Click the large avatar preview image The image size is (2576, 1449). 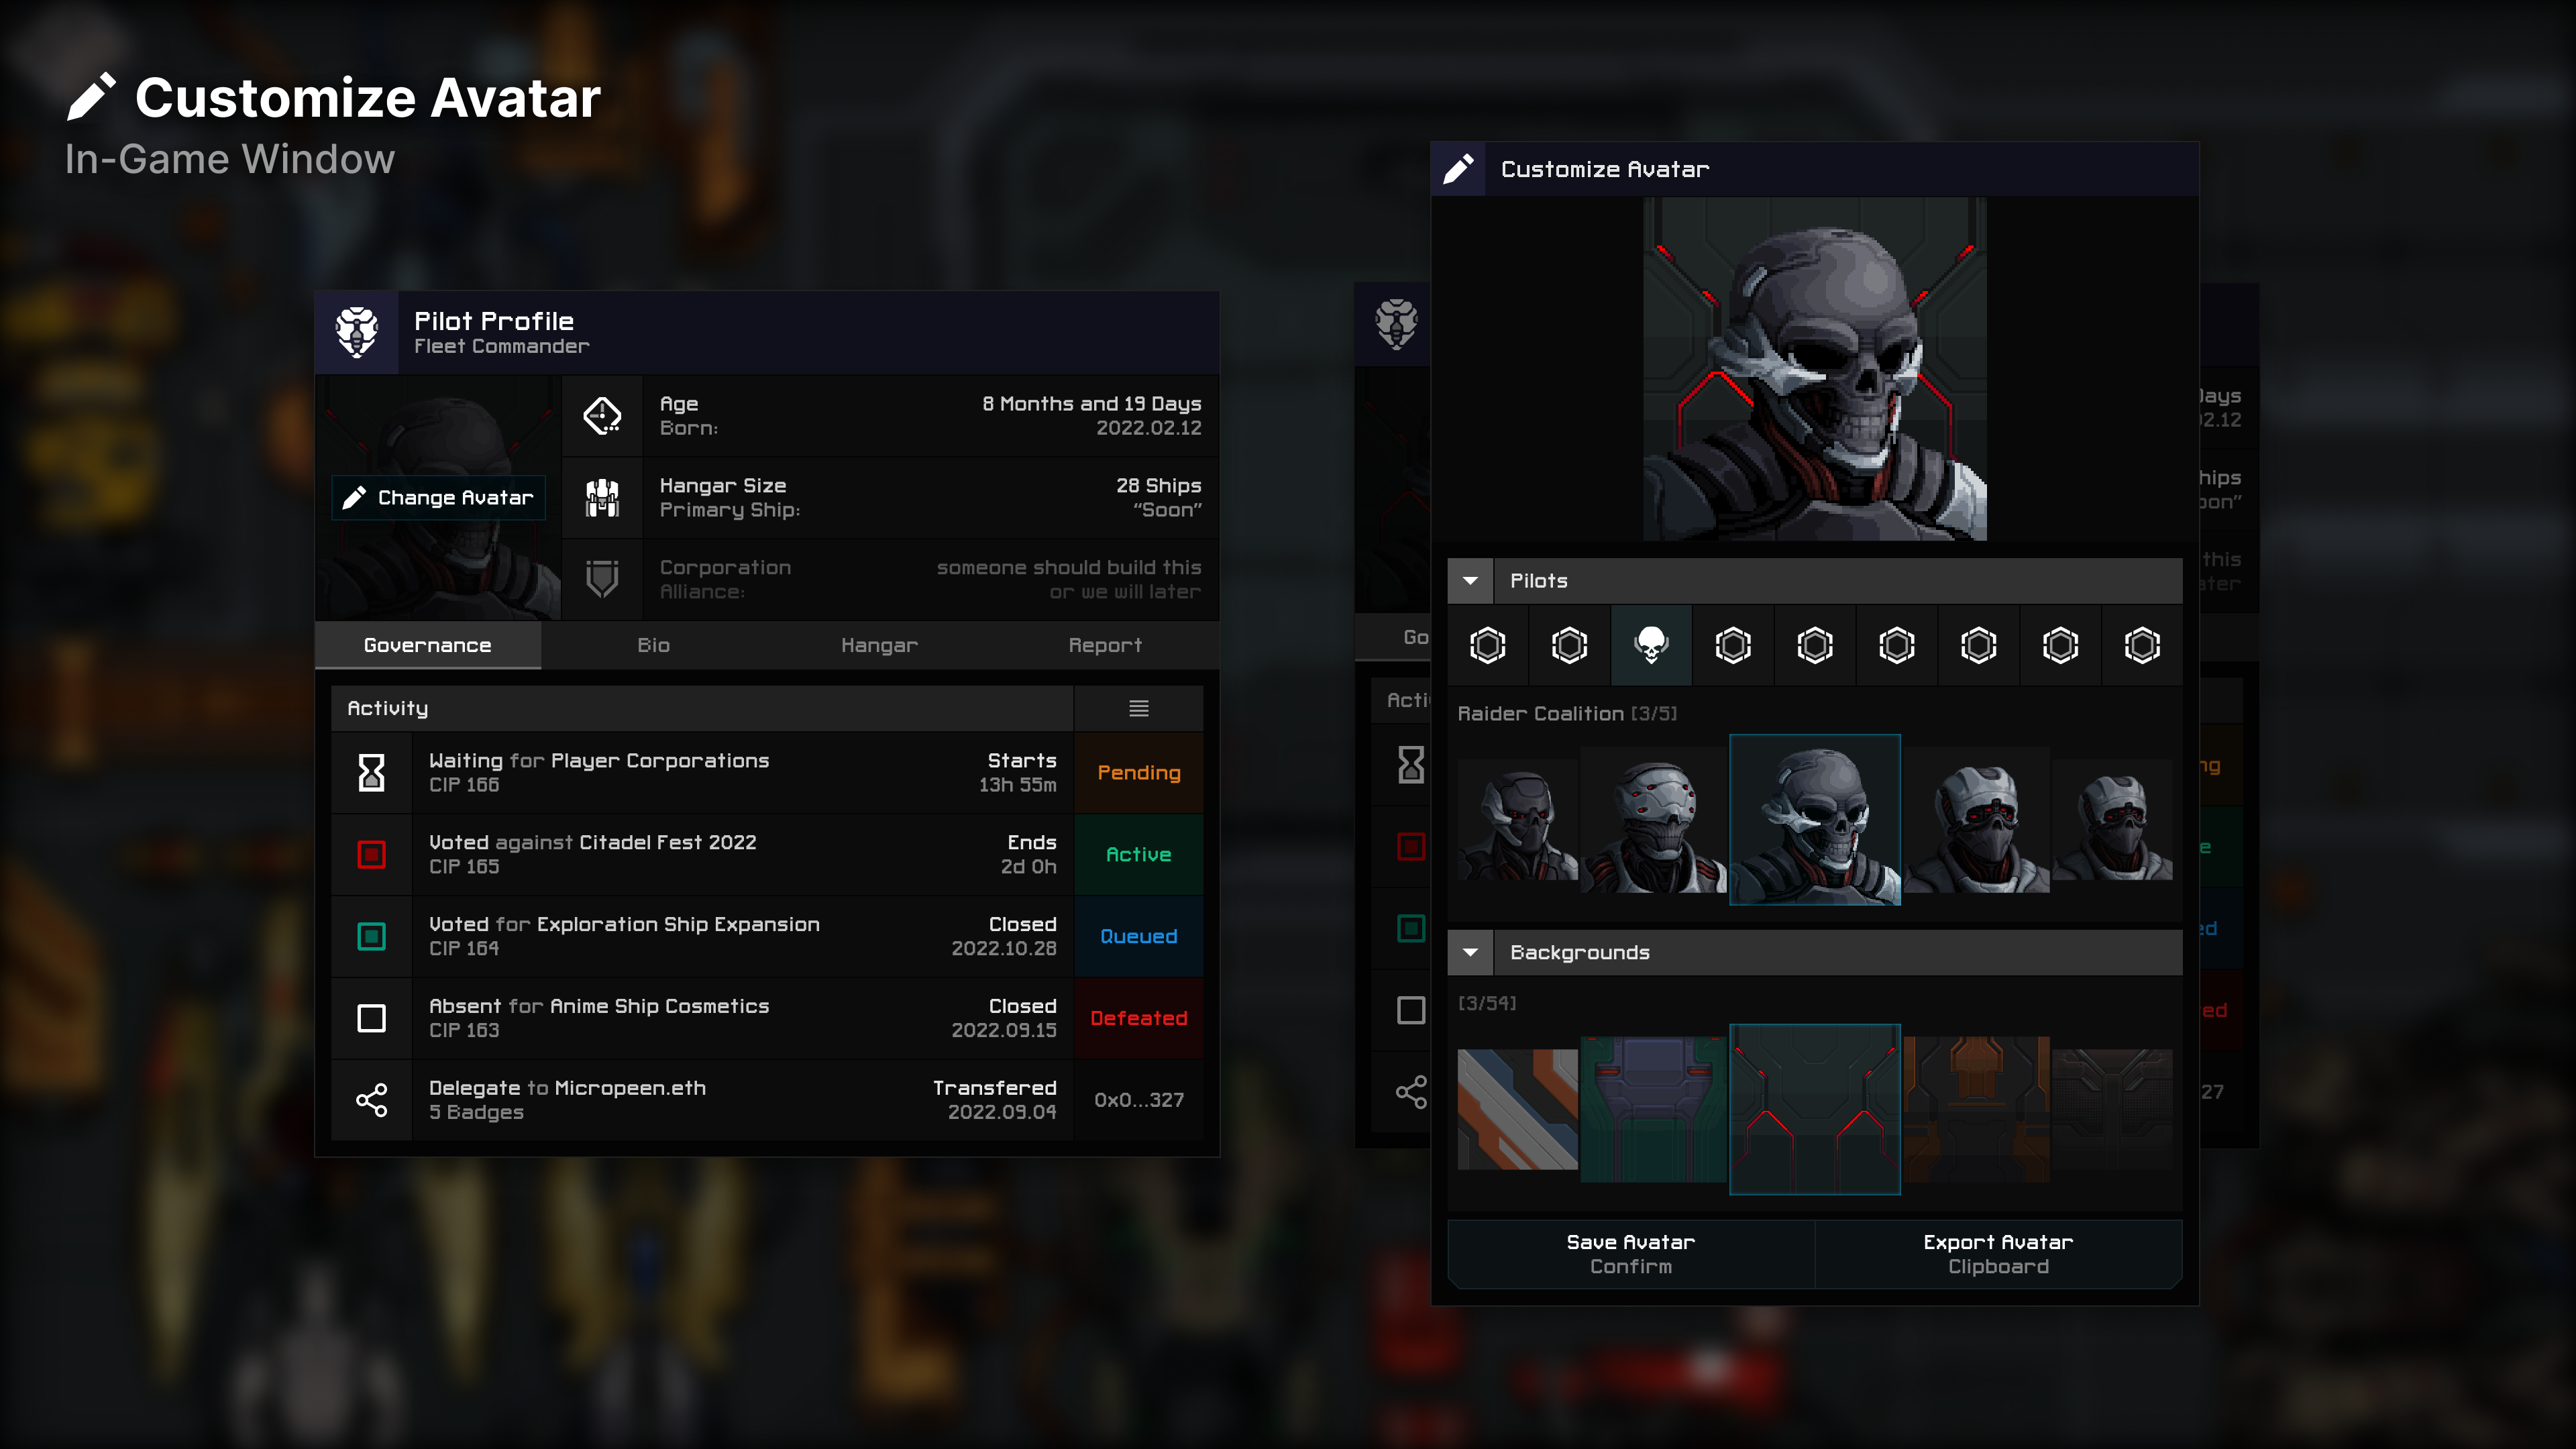point(1815,369)
